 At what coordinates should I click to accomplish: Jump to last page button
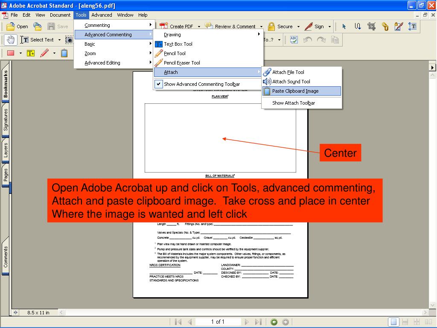258,322
